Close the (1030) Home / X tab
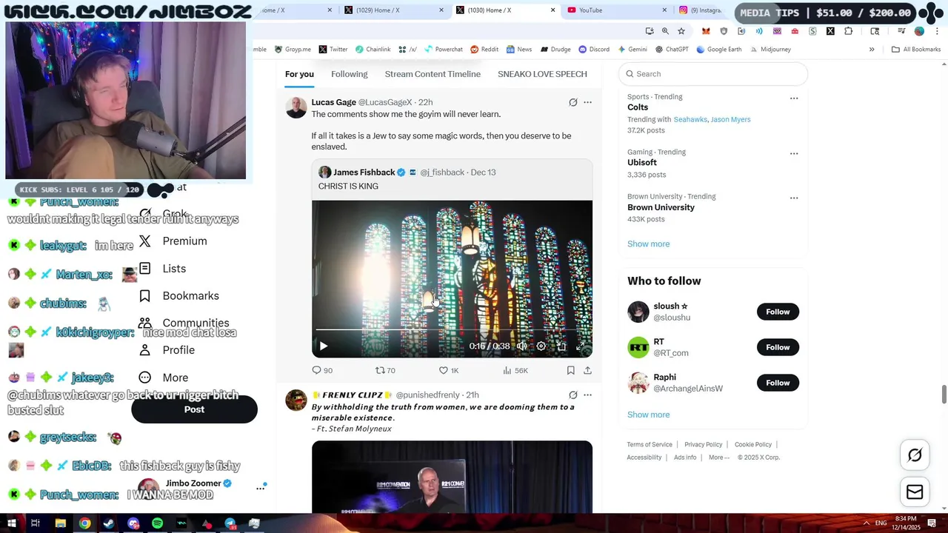948x533 pixels. coord(553,10)
